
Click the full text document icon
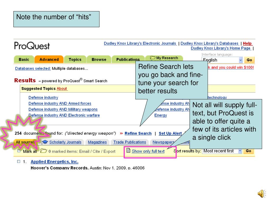pyautogui.click(x=128, y=150)
